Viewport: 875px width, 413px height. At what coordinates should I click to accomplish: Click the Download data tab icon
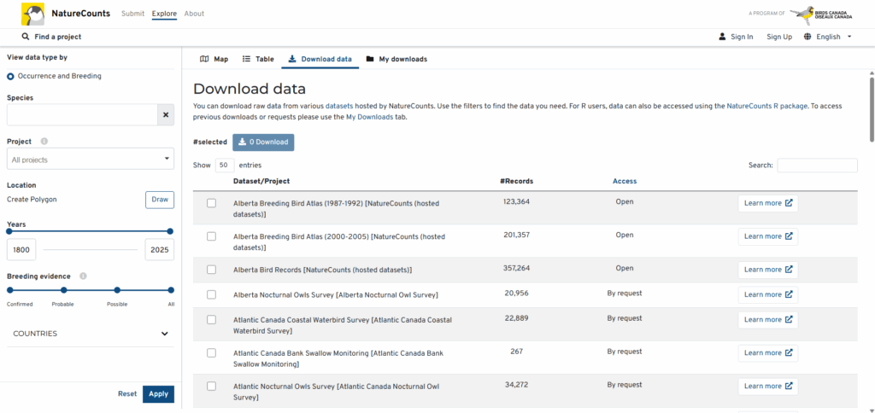click(x=292, y=59)
